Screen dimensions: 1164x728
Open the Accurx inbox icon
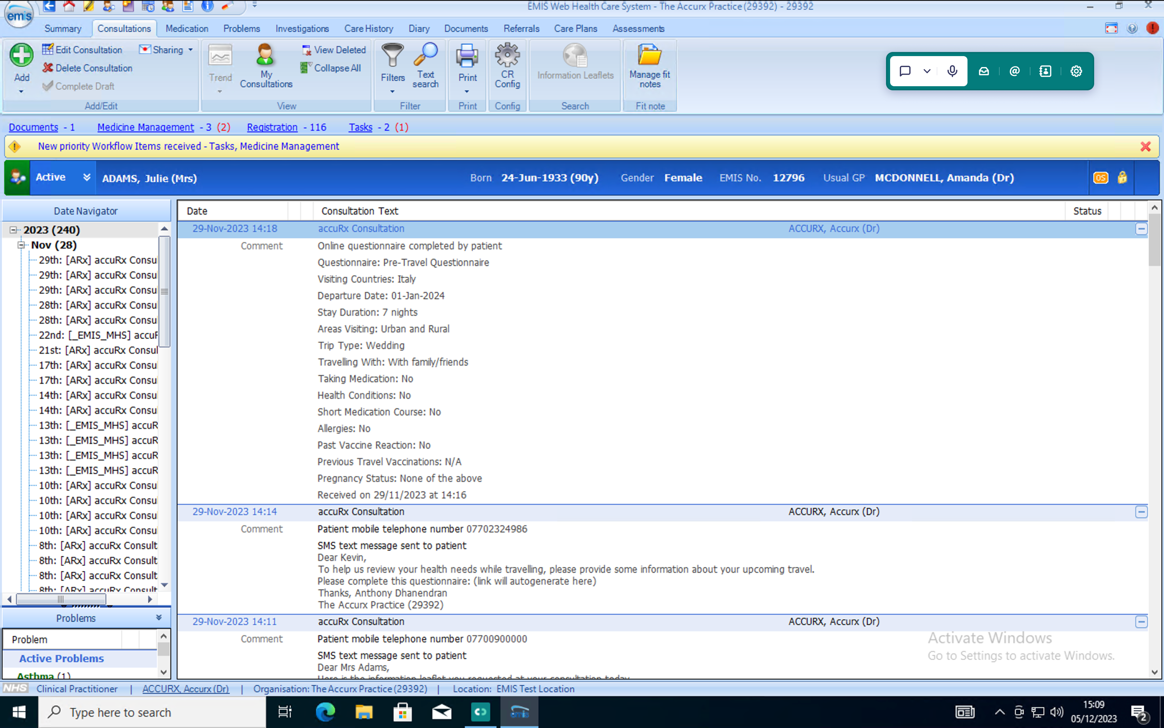point(984,71)
